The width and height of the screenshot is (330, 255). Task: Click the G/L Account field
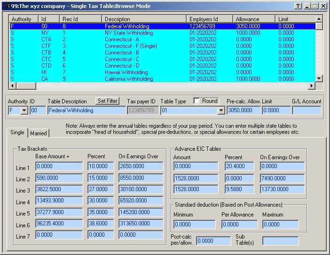coord(306,110)
